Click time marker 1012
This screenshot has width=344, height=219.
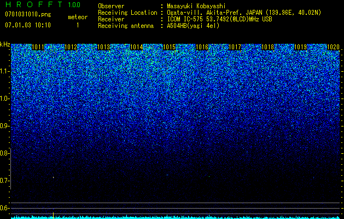71,47
